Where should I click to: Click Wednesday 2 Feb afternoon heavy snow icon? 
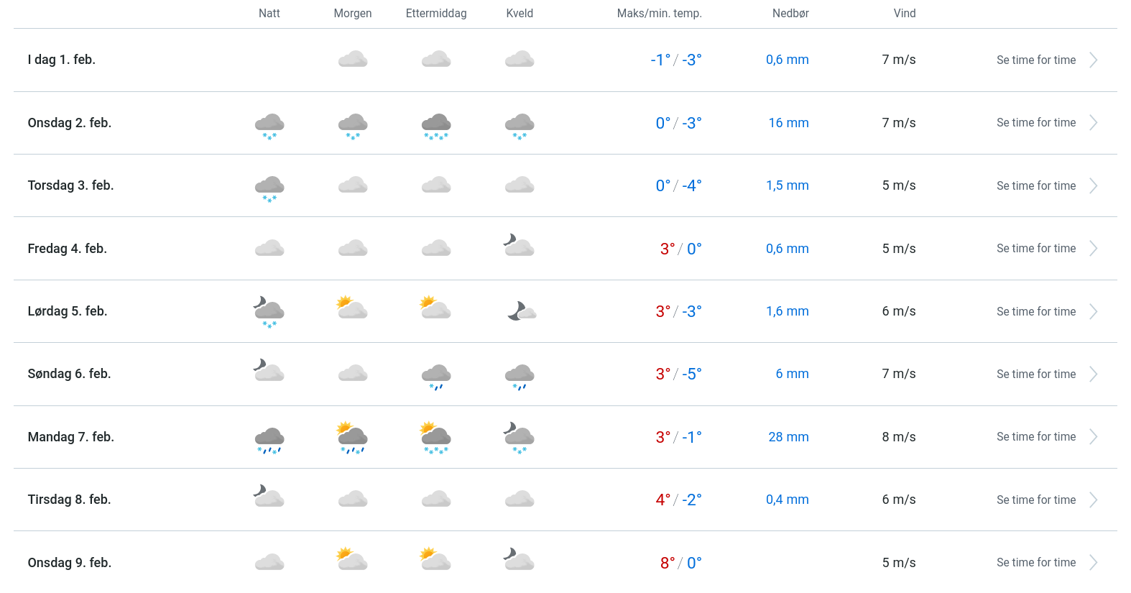pyautogui.click(x=436, y=125)
